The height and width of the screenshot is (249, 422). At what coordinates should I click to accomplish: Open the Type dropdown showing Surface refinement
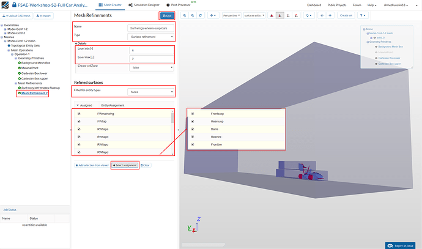(x=150, y=37)
